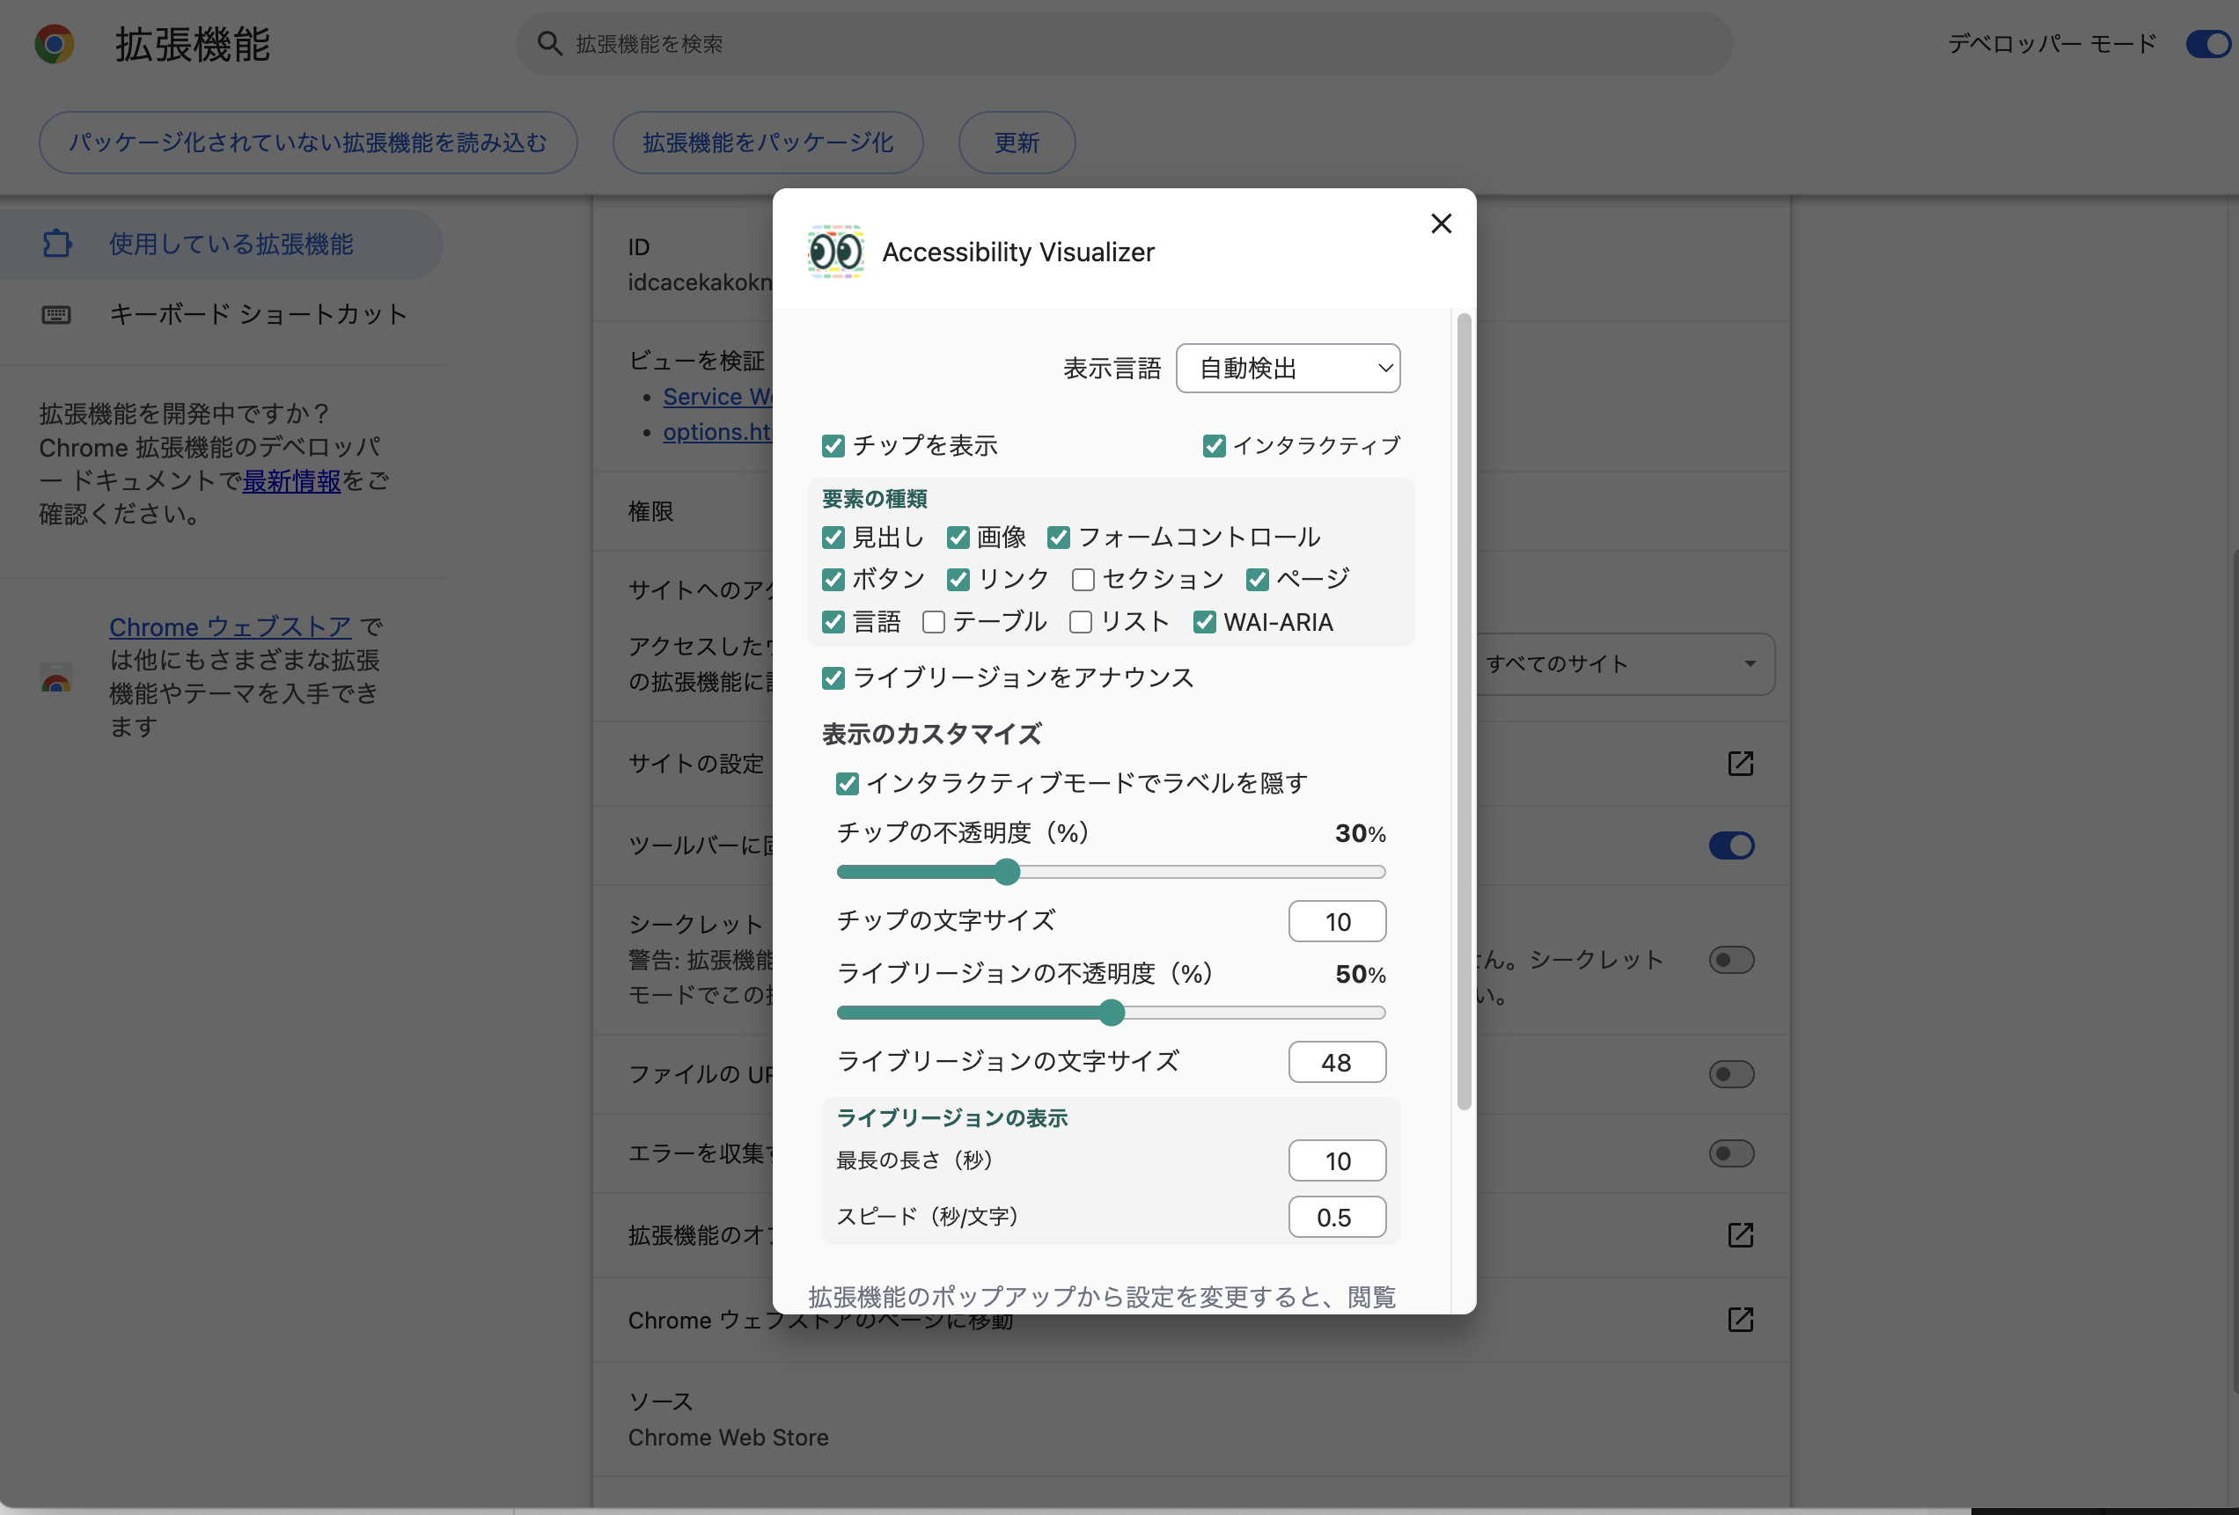Turn off デベロッパー モード toggle
Viewport: 2239px width, 1515px height.
point(2208,44)
